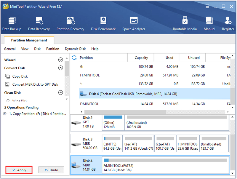237x179 pixels.
Task: Select Disk 3 MBR 500.00 GB label
Action: (90, 143)
